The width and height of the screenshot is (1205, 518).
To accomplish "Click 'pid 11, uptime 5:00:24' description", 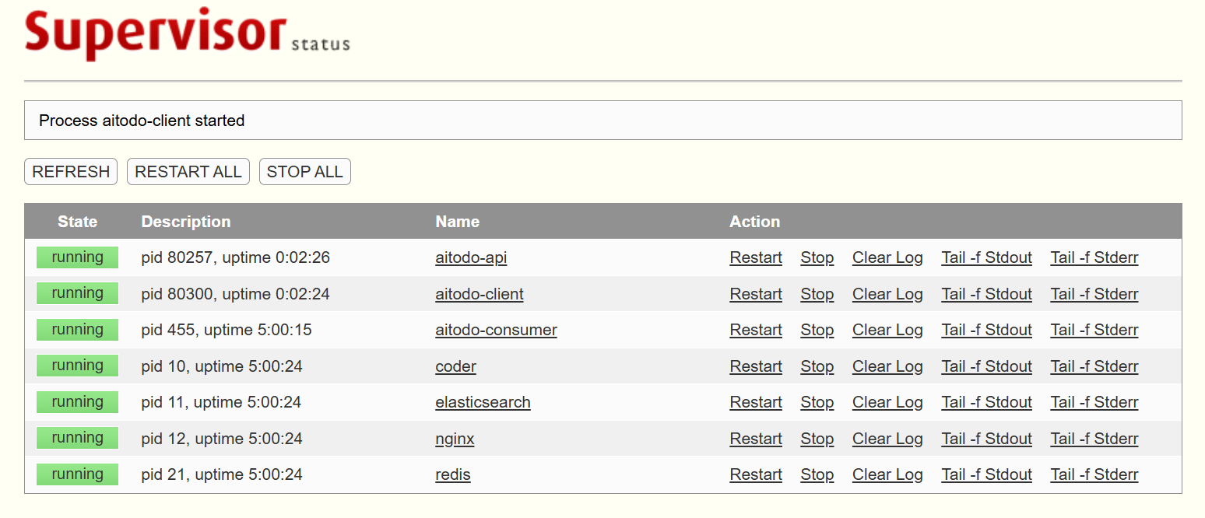I will [x=222, y=402].
